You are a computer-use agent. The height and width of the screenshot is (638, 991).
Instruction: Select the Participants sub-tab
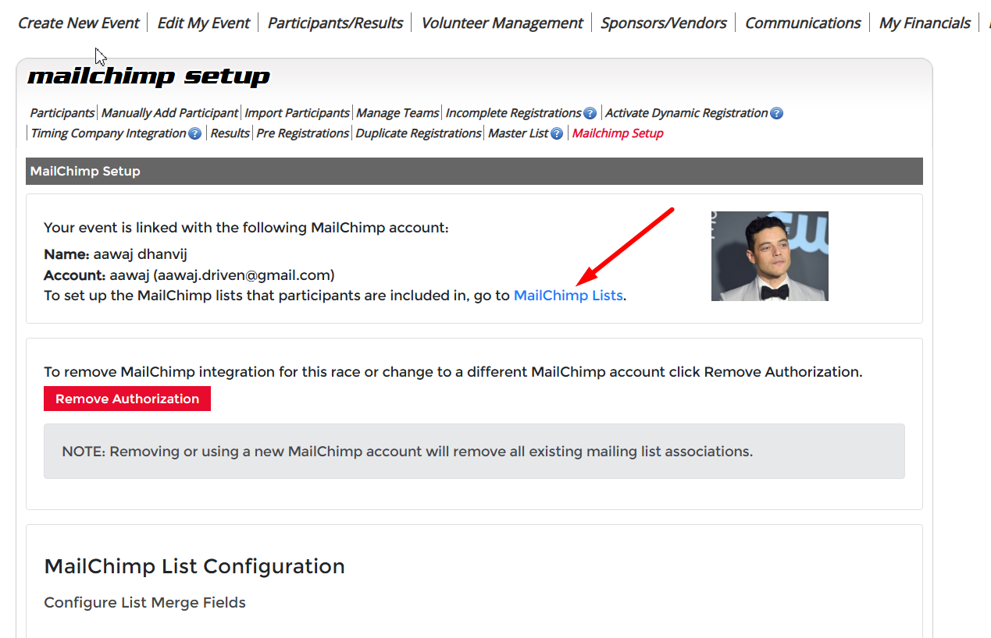tap(62, 113)
